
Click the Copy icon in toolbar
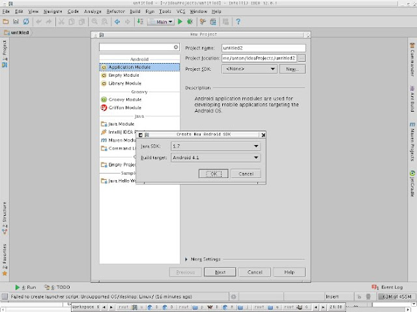[x=71, y=21]
